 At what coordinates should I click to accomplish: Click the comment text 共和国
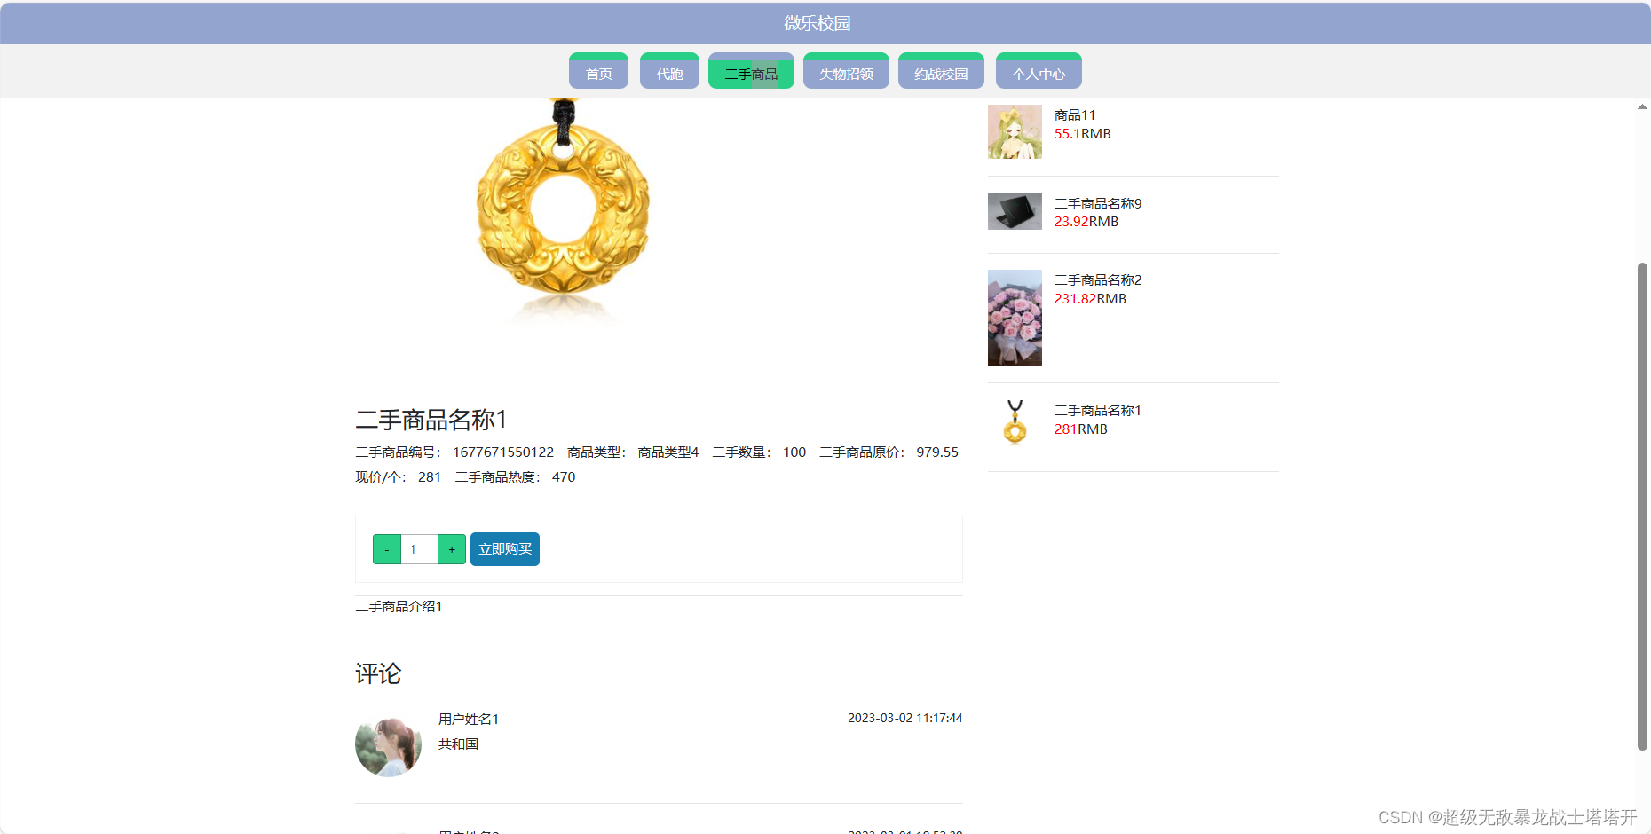(x=458, y=744)
